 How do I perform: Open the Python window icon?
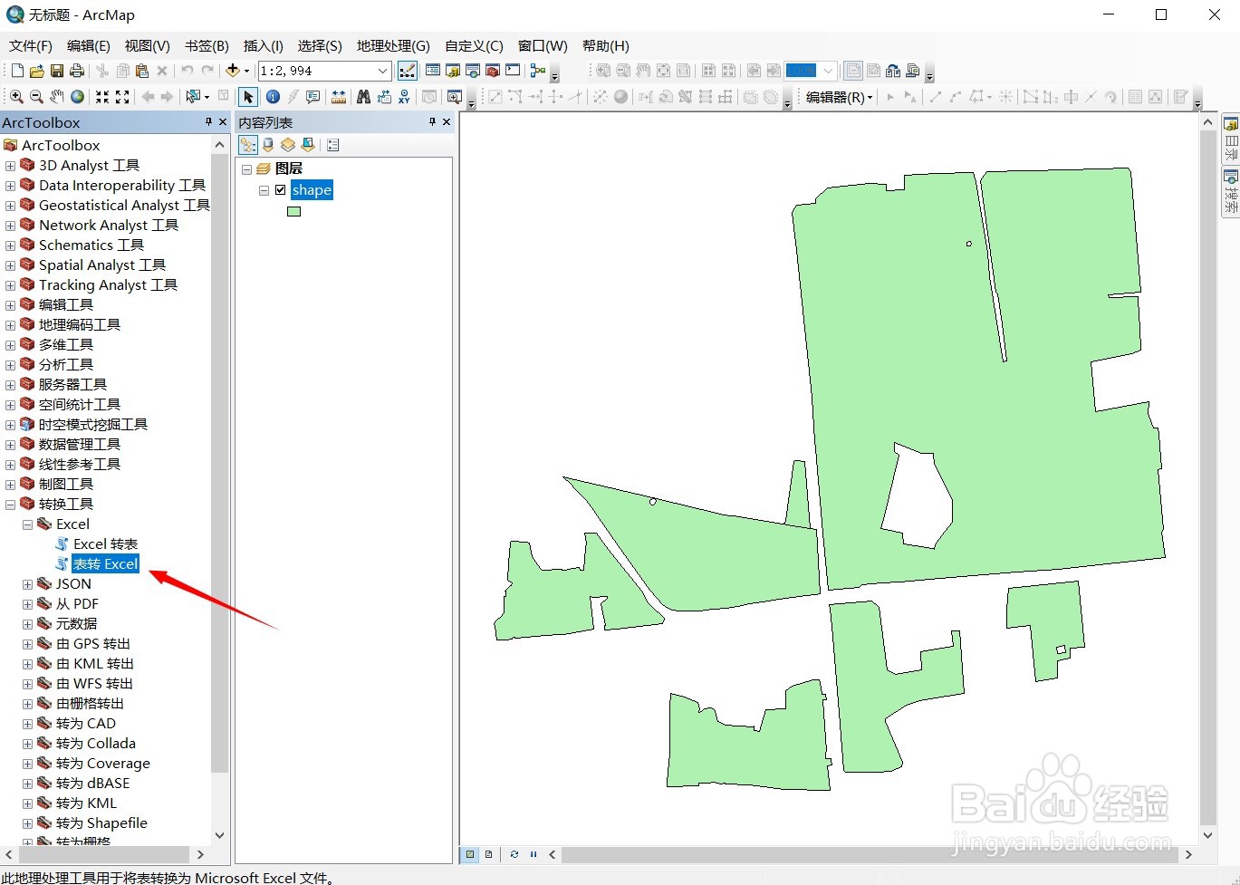coord(513,71)
